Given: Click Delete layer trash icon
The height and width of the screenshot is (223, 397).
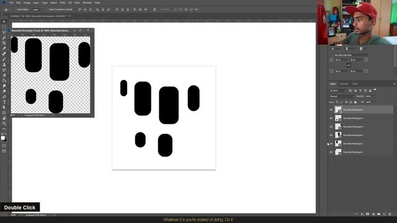Looking at the screenshot, I should tap(390, 214).
